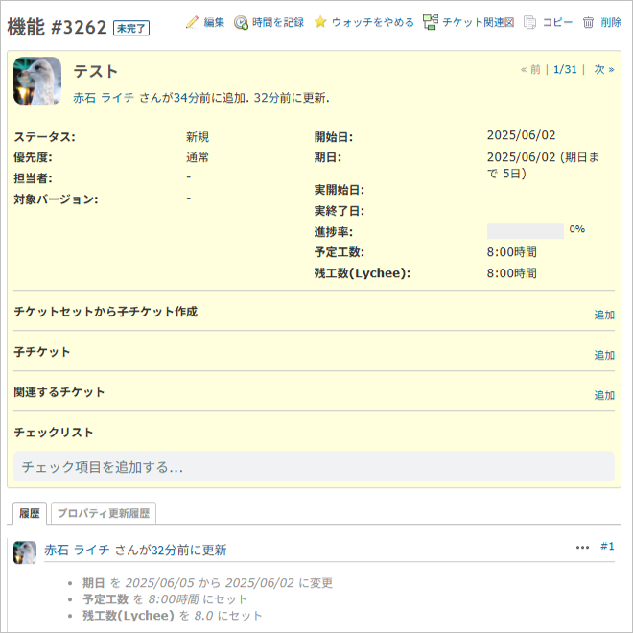Click the copy pages icon
Image resolution: width=633 pixels, height=633 pixels.
(x=529, y=23)
